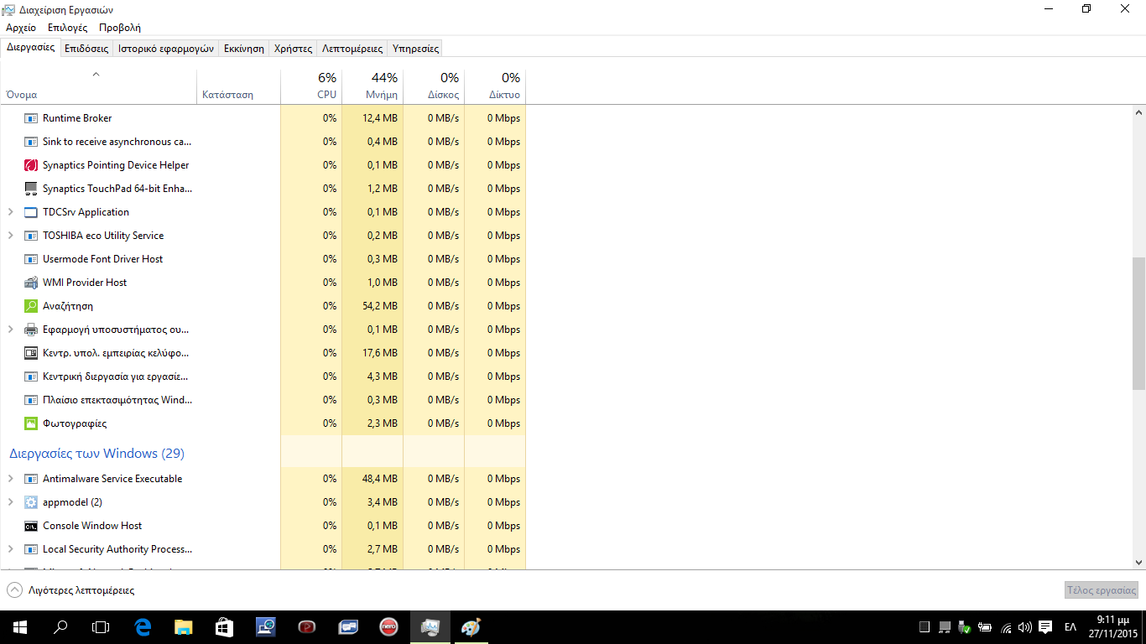Expand the Antimalware Service Executable row
This screenshot has width=1146, height=644.
10,479
